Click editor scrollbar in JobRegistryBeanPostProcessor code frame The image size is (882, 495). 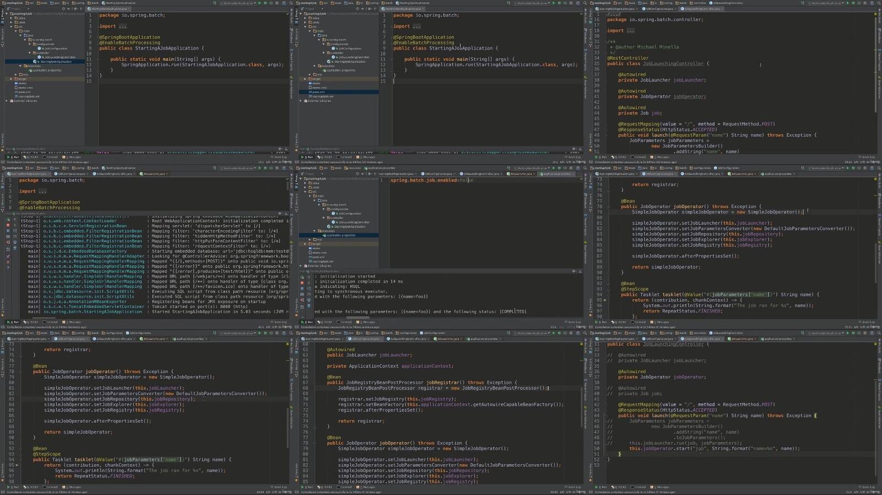tap(582, 407)
